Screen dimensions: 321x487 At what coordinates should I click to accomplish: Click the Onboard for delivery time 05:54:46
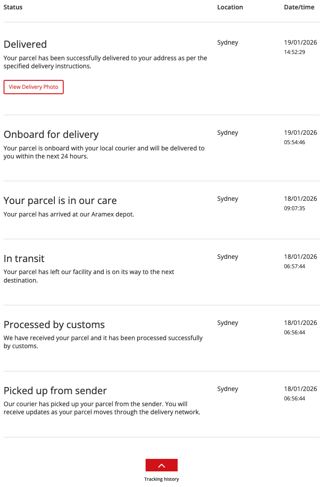pyautogui.click(x=294, y=142)
